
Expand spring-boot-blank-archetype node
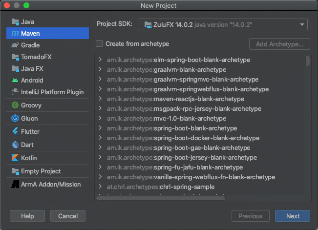point(100,128)
